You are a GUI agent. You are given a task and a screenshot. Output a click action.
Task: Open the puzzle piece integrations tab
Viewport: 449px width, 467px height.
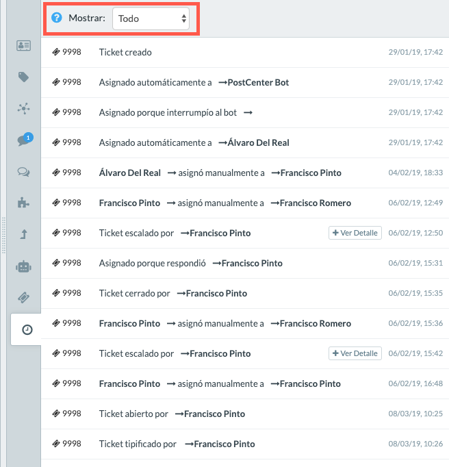[x=23, y=203]
